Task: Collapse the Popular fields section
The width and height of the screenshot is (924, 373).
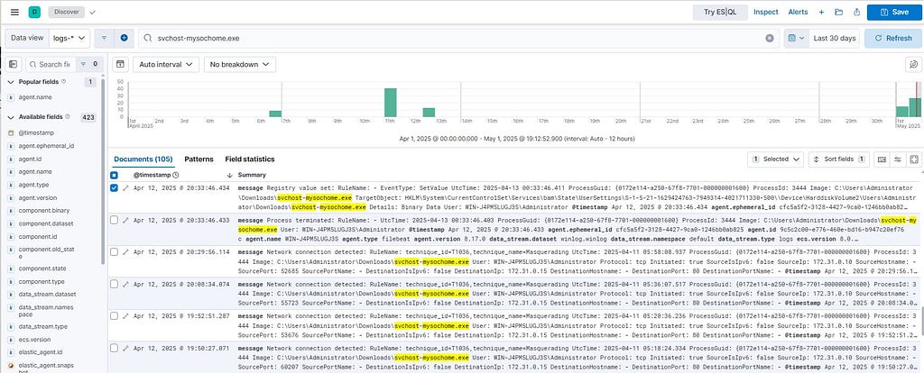Action: coord(11,82)
